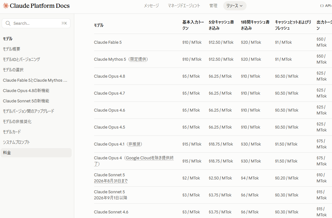Click $1.50 / MTok cell in Claude Opus 4 row
332x218 pixels.
point(286,161)
